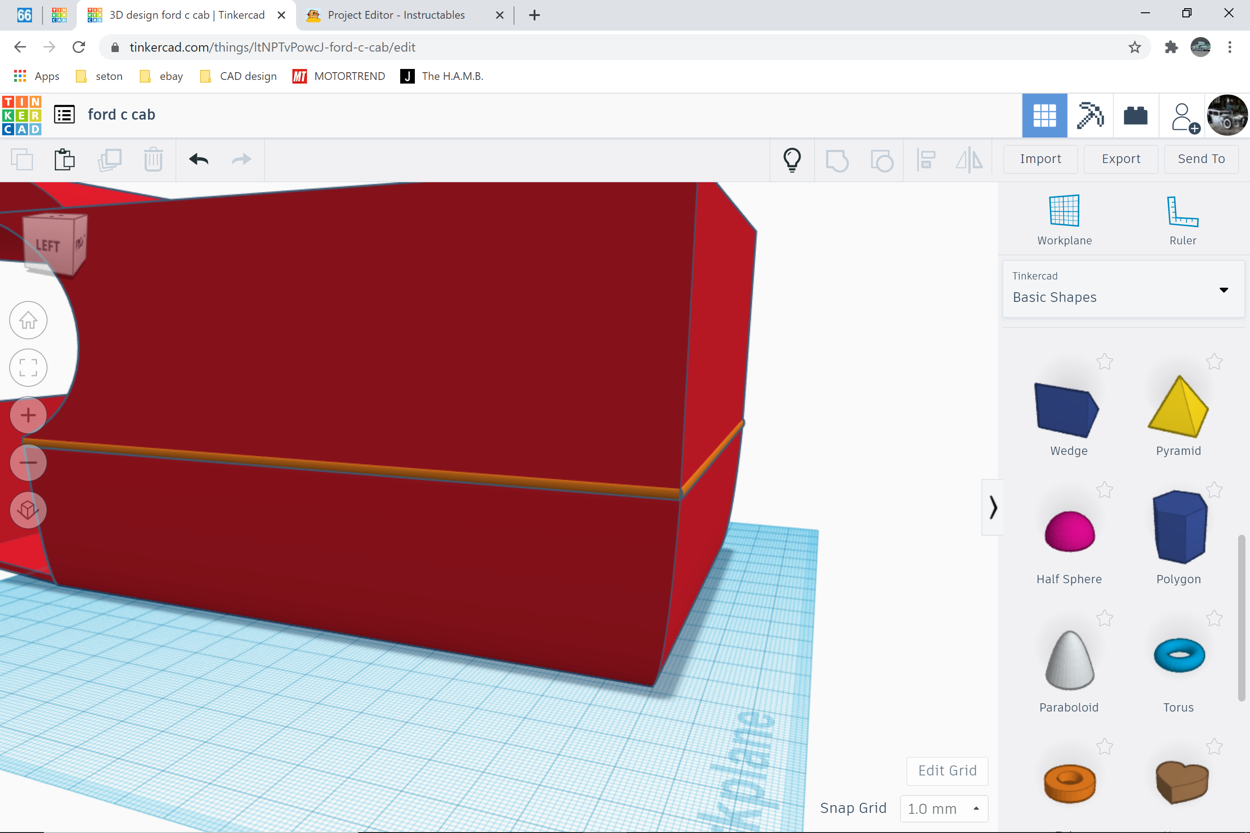
Task: Favorite the Torus shape star
Action: (x=1214, y=618)
